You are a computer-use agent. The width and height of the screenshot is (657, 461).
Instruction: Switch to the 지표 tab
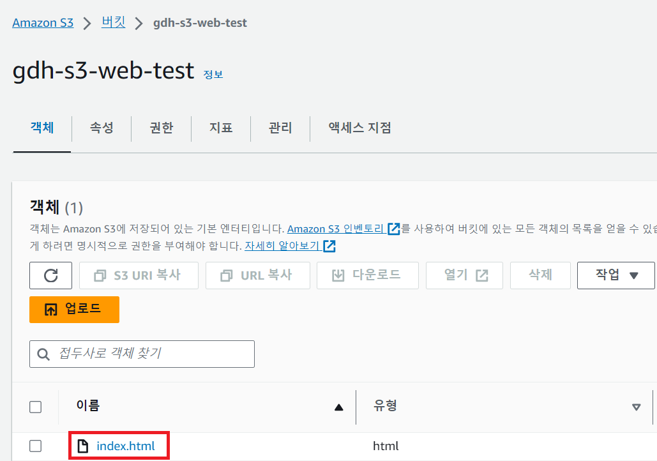[221, 128]
